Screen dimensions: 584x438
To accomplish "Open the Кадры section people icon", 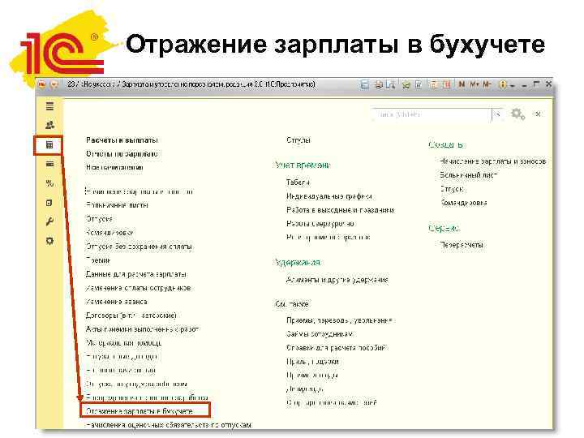I will pos(49,125).
